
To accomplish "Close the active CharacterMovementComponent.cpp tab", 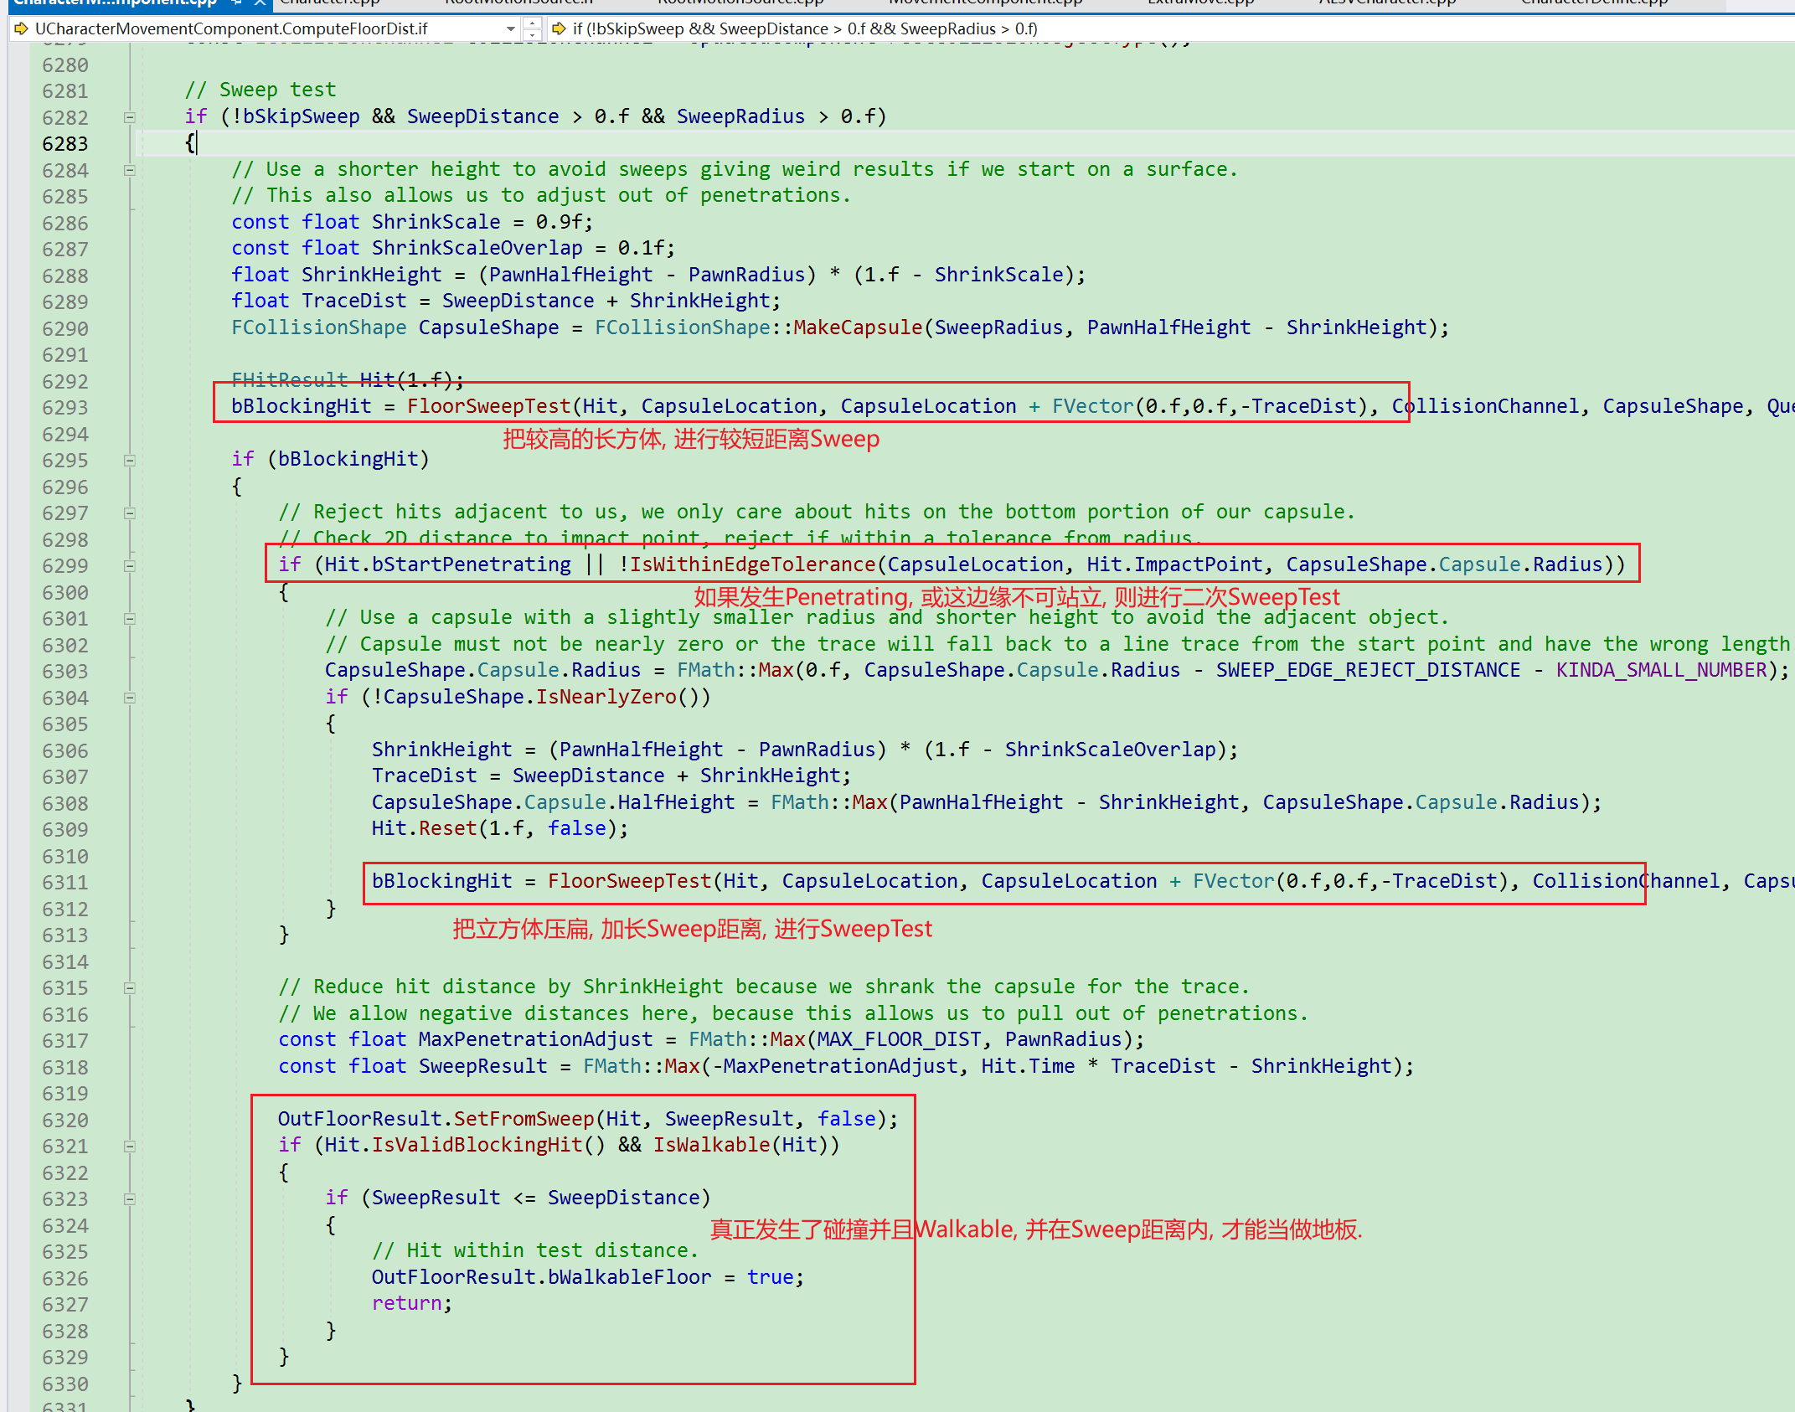I will pos(260,3).
